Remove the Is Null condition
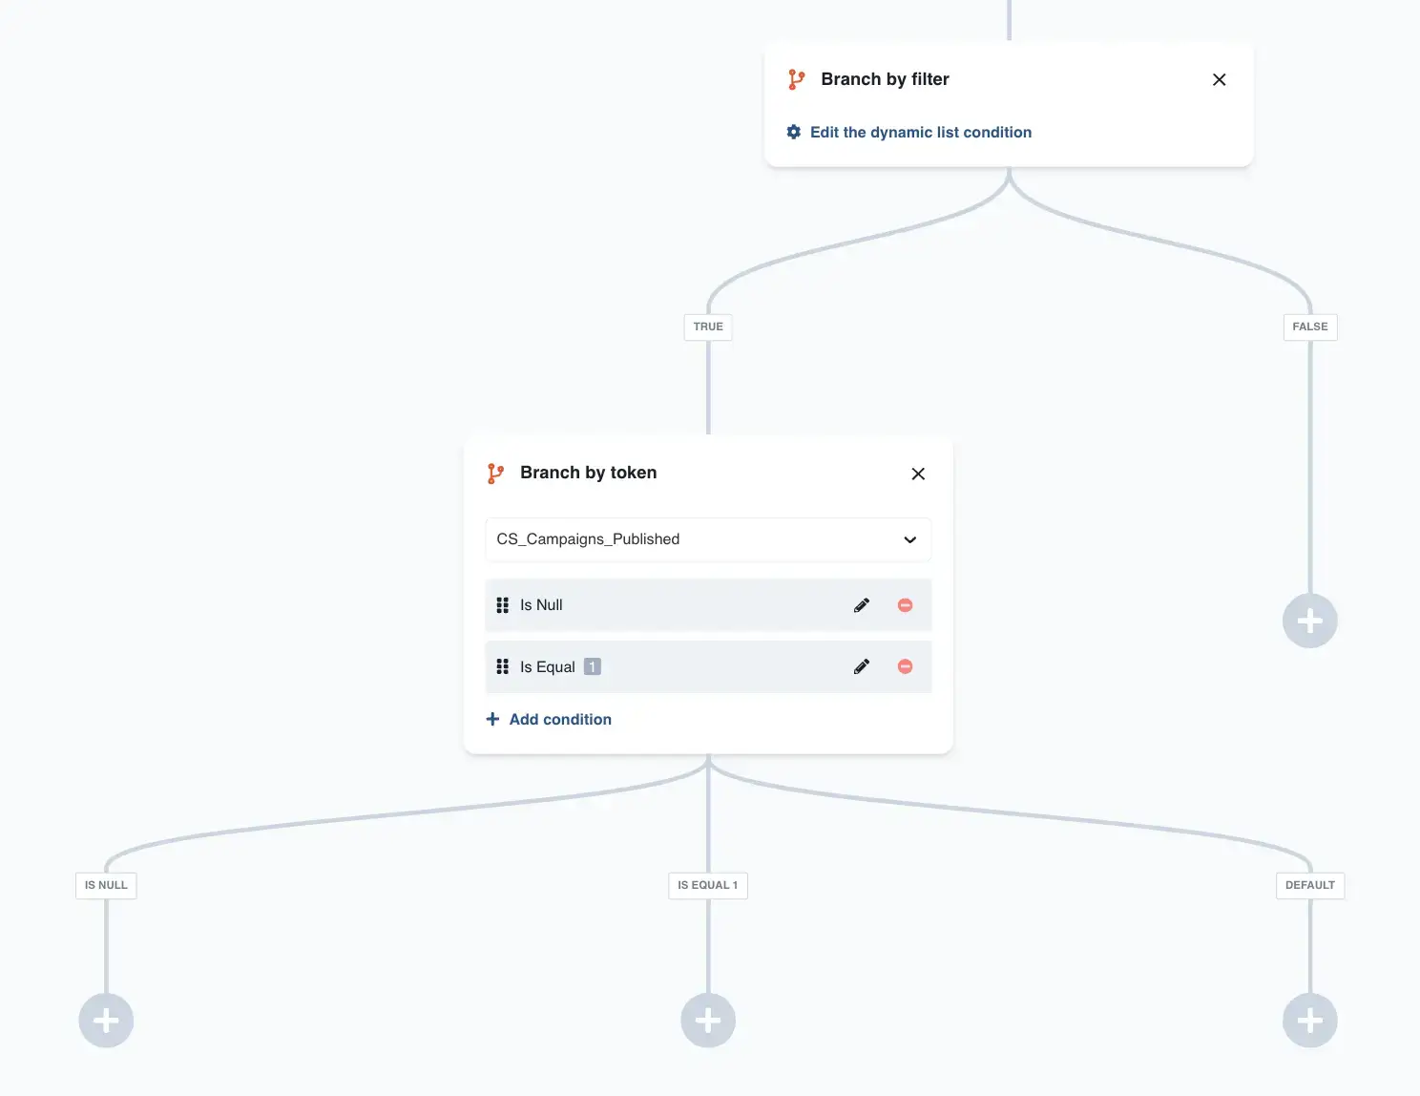This screenshot has height=1096, width=1420. pos(906,605)
